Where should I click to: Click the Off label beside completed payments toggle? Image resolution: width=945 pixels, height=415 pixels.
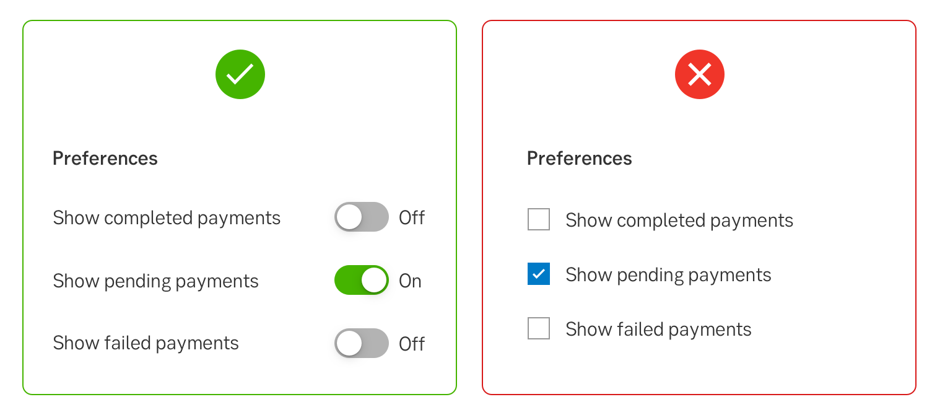coord(412,218)
